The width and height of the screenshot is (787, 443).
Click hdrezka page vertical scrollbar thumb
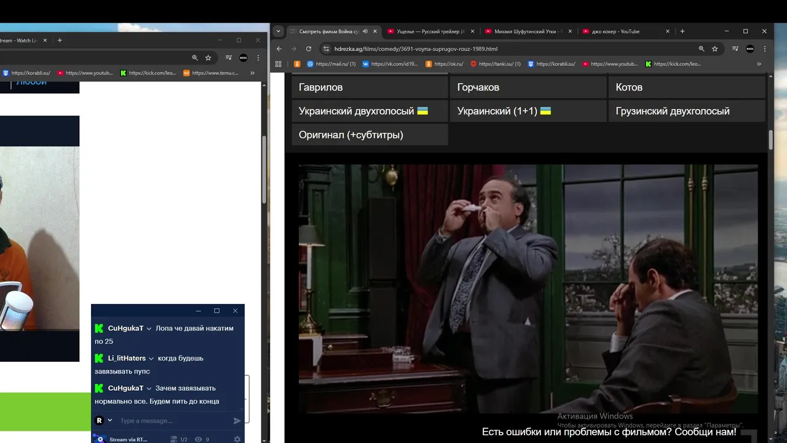(x=770, y=140)
